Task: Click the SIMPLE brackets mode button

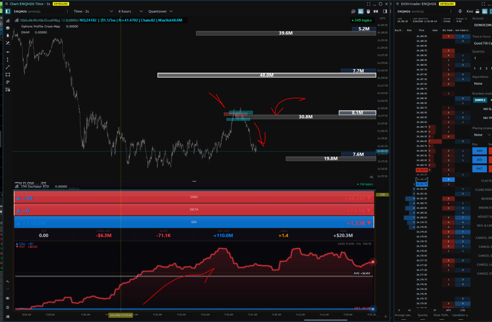Action: point(480,100)
